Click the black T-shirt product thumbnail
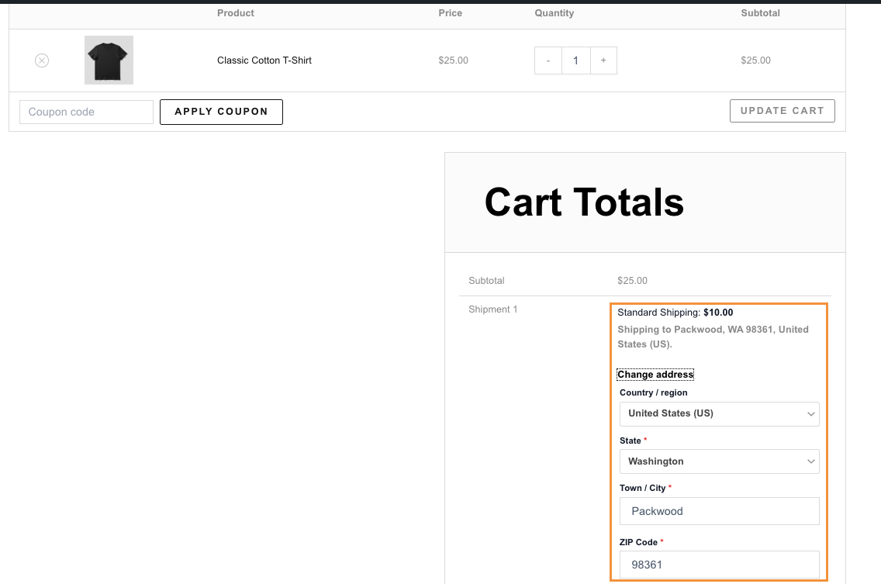Image resolution: width=881 pixels, height=584 pixels. pos(109,60)
